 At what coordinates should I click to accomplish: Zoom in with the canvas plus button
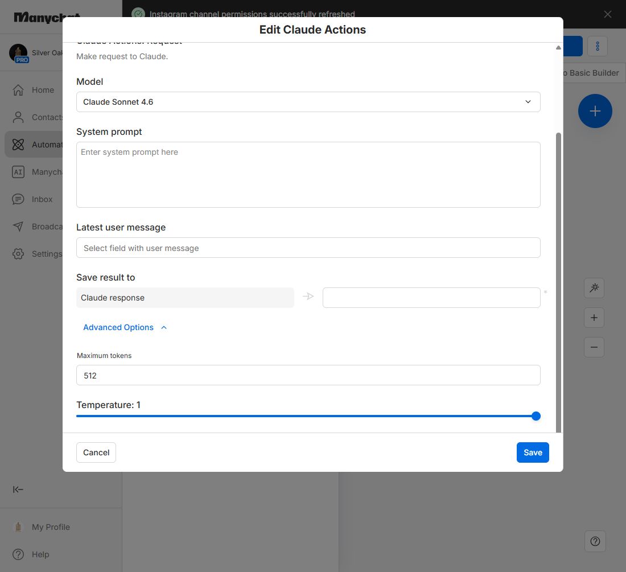[594, 318]
